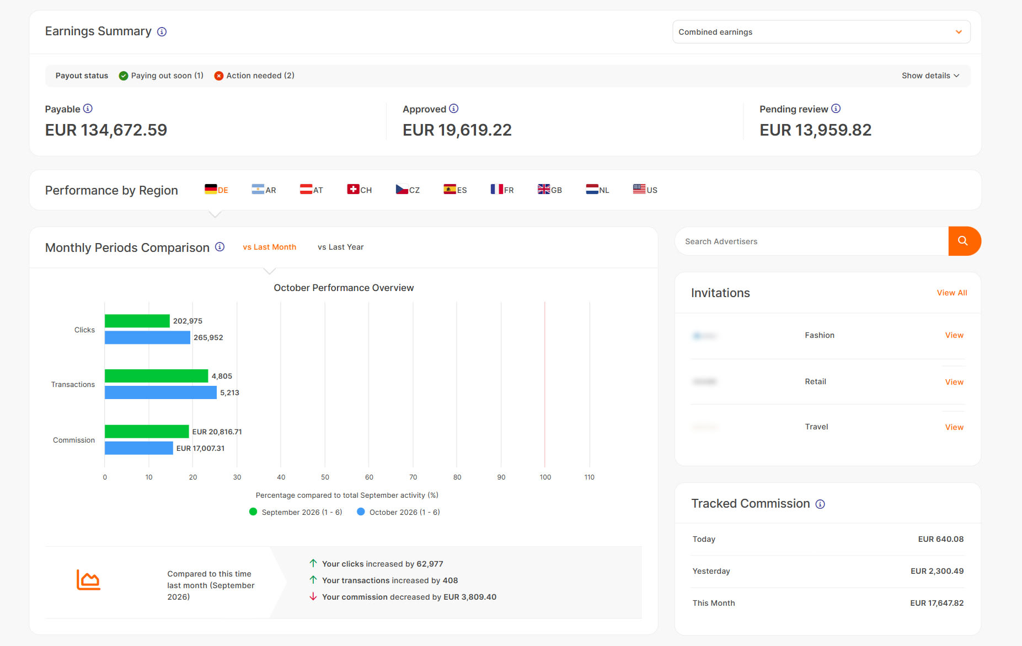Click the green September Clicks bar

tap(137, 321)
